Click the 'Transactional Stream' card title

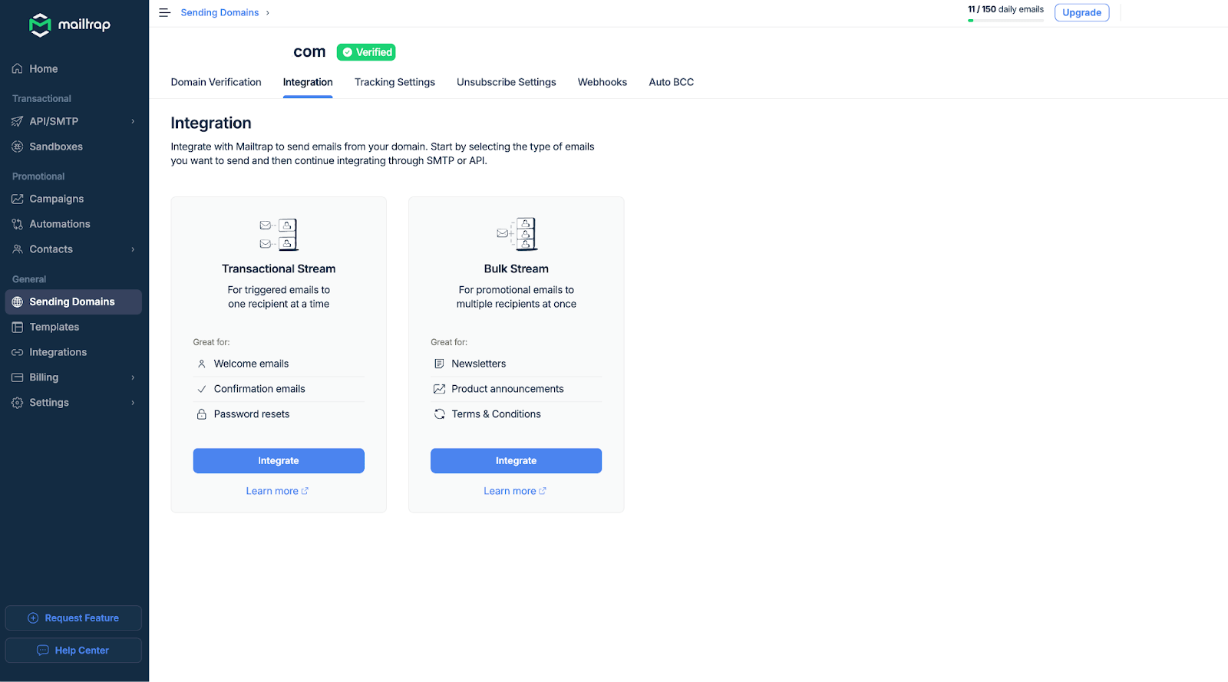(279, 269)
